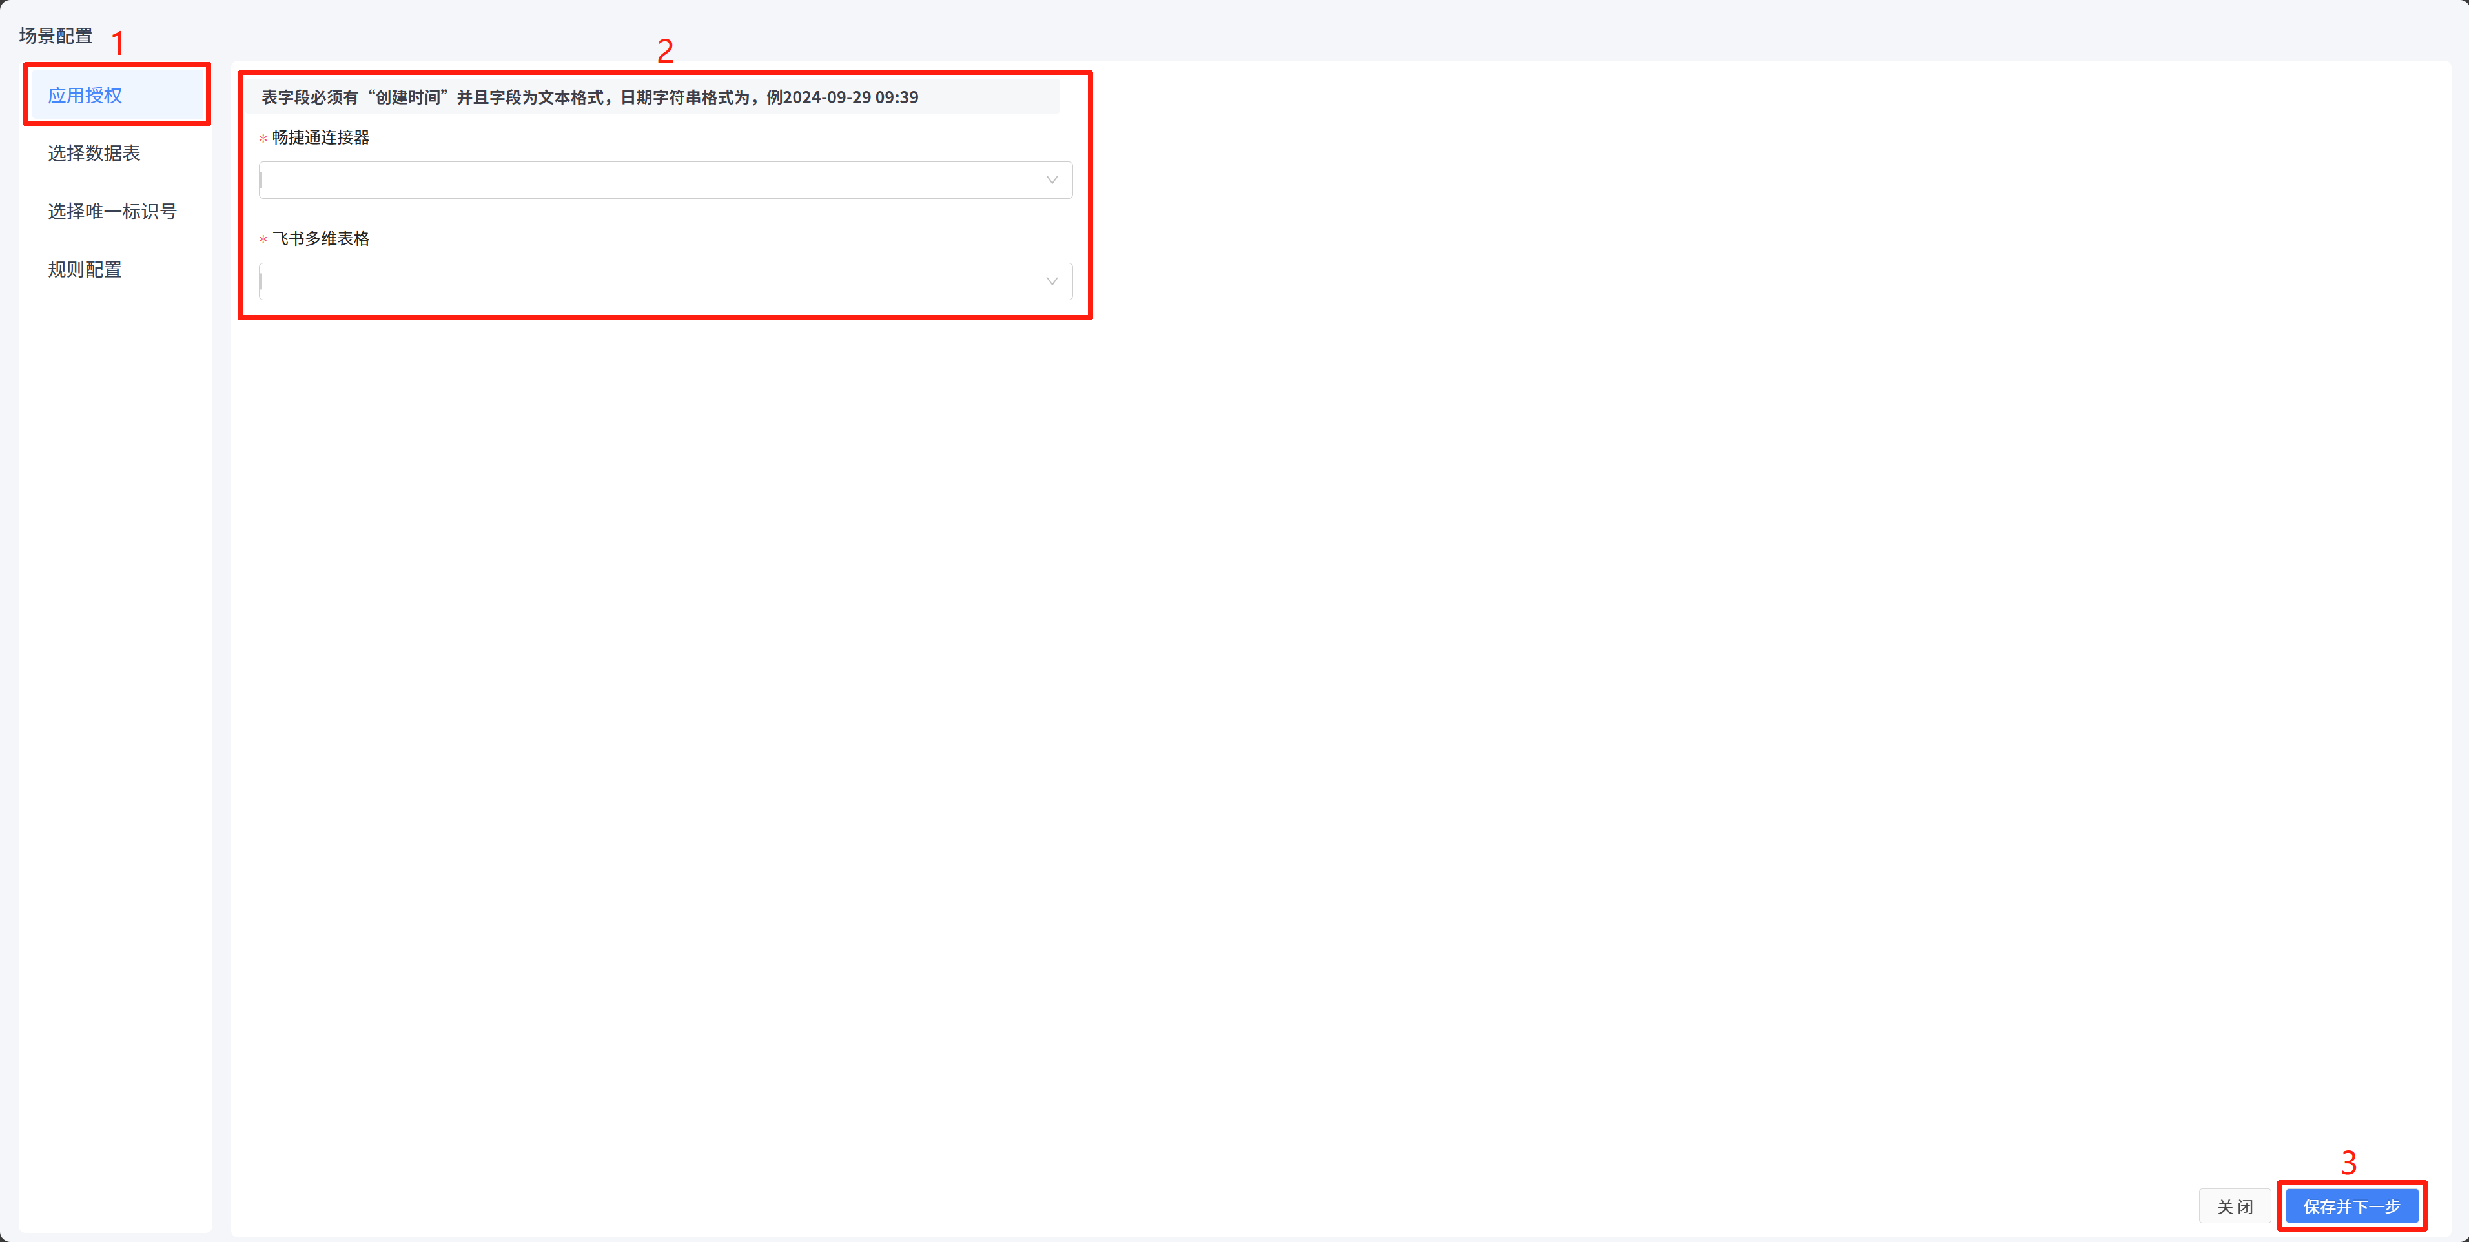Image resolution: width=2469 pixels, height=1242 pixels.
Task: Expand the 畅捷通连接器 dropdown arrow
Action: (x=1051, y=180)
